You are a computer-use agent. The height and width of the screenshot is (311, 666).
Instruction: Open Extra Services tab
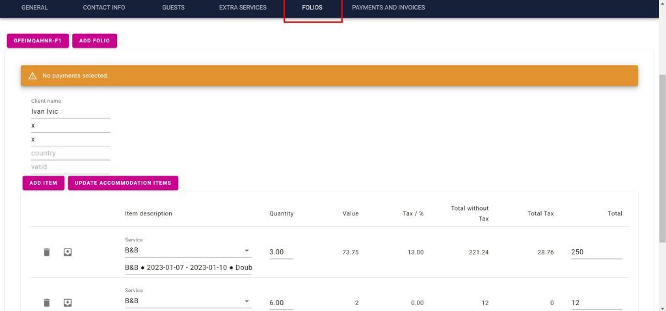(x=243, y=8)
